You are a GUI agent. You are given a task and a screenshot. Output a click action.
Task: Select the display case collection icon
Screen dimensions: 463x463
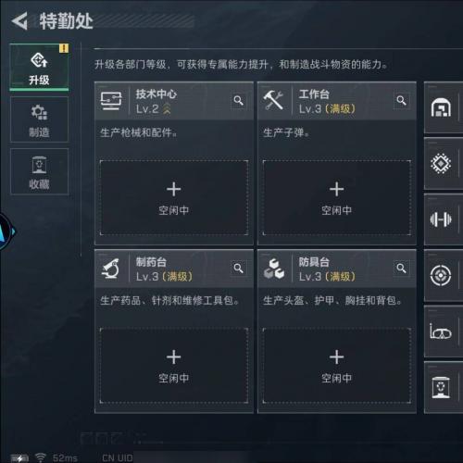point(441,387)
